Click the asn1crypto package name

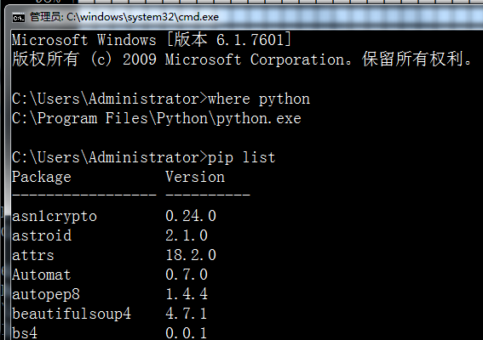coord(55,217)
